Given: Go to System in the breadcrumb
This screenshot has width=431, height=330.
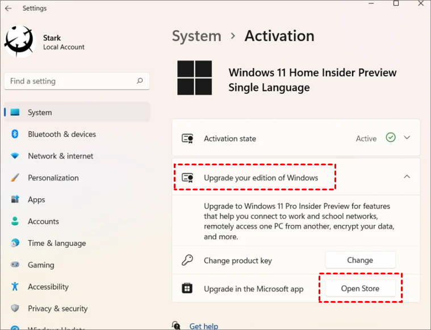Looking at the screenshot, I should coord(196,36).
